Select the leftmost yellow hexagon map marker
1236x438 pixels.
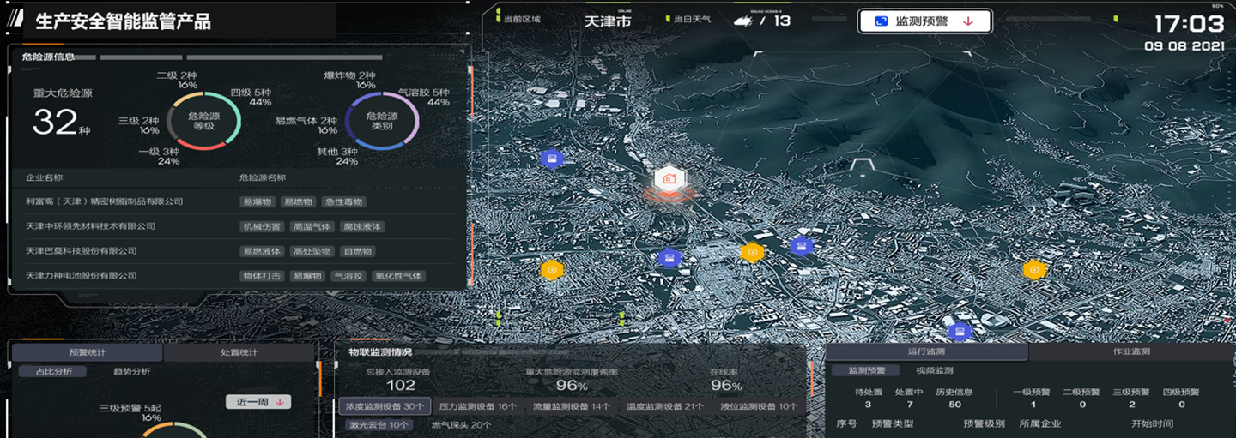(x=552, y=270)
